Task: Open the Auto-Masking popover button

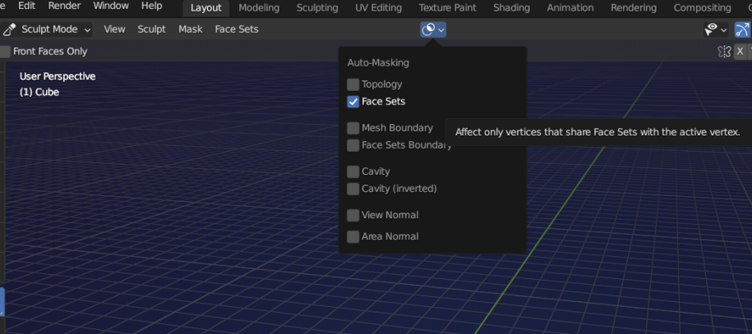Action: (433, 30)
